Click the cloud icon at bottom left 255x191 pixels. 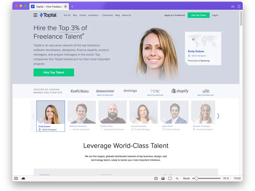[23, 178]
